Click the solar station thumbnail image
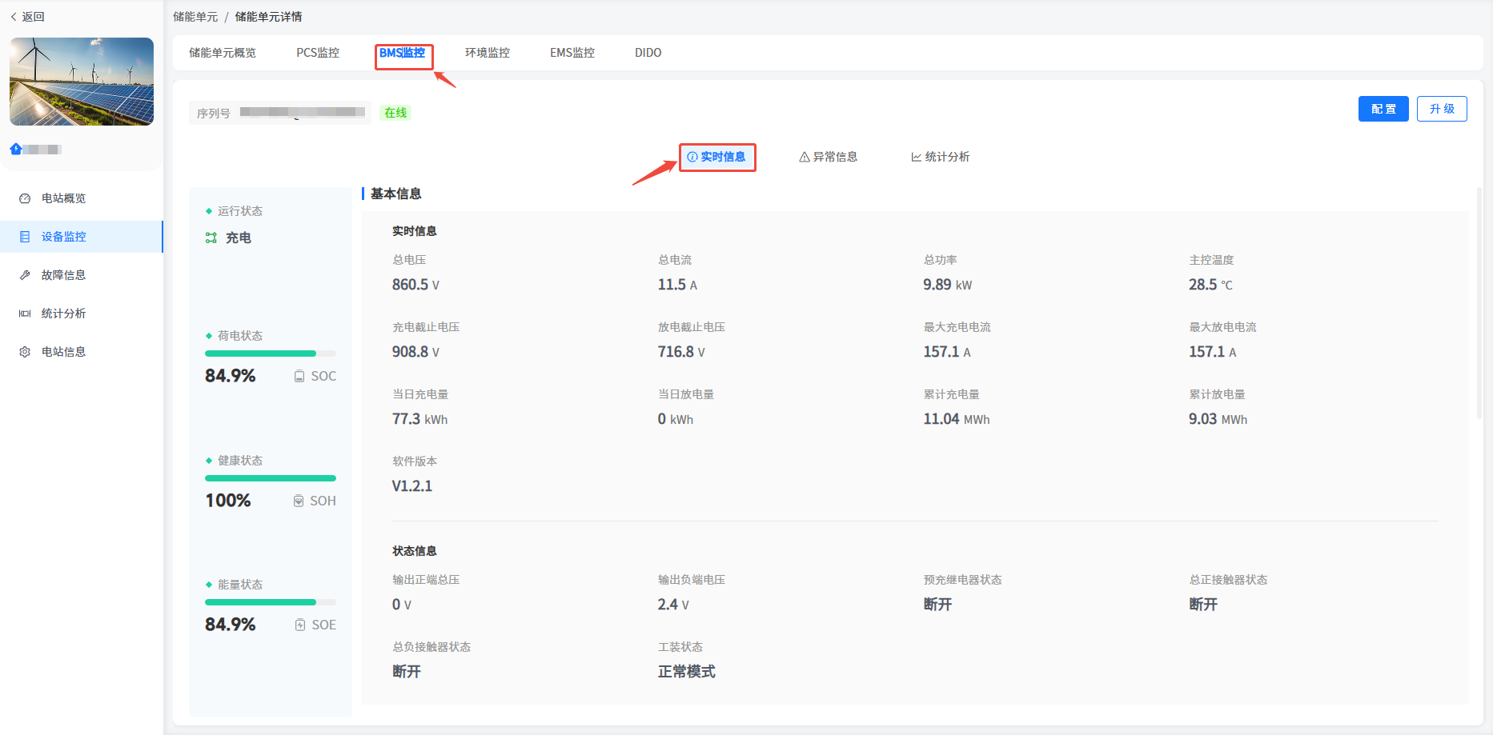The image size is (1493, 735). pyautogui.click(x=82, y=82)
